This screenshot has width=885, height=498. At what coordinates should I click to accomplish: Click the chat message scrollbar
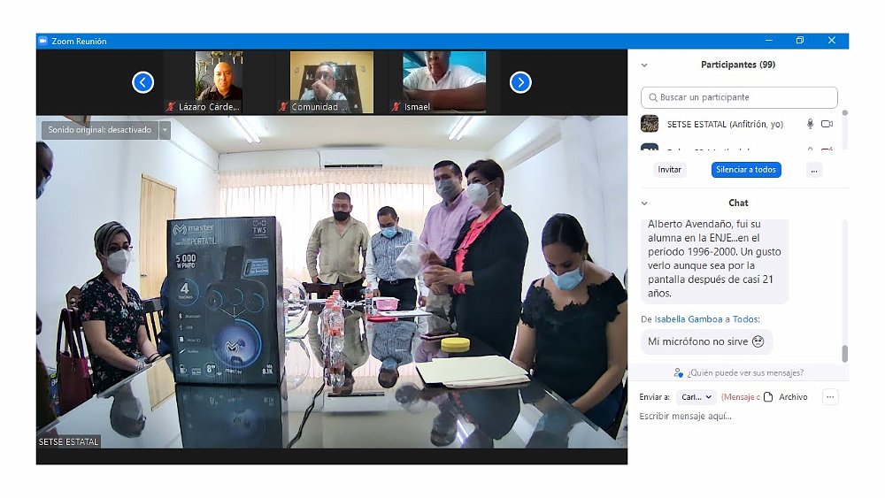(844, 354)
